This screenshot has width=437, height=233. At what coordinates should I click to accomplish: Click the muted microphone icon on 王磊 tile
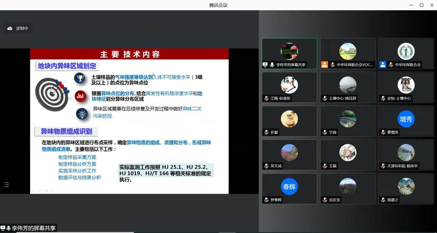pyautogui.click(x=326, y=166)
